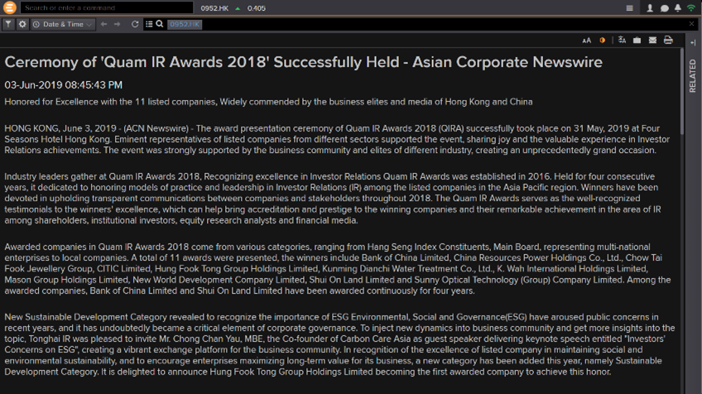Refresh the news feed
Viewport: 702px width, 394px height.
135,24
